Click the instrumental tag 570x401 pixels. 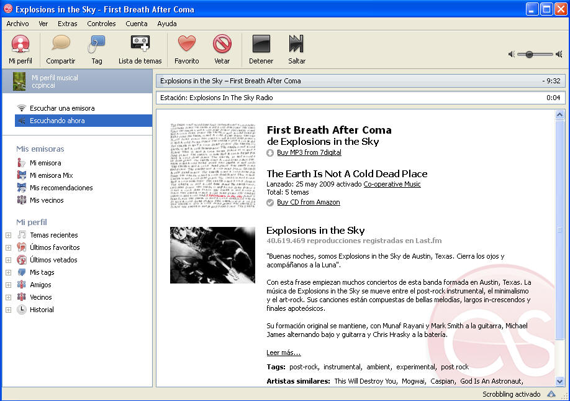(x=342, y=367)
